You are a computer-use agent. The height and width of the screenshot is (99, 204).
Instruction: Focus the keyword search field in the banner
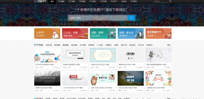point(98,18)
